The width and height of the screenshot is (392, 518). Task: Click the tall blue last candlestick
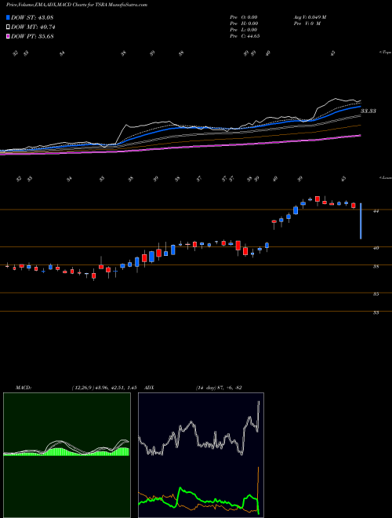tap(361, 221)
